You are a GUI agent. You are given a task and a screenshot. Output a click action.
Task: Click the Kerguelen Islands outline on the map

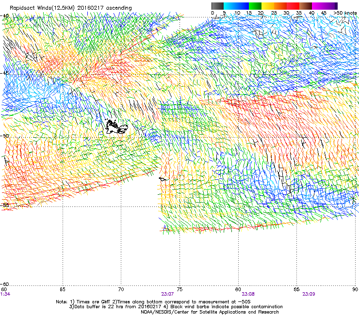pos(116,127)
